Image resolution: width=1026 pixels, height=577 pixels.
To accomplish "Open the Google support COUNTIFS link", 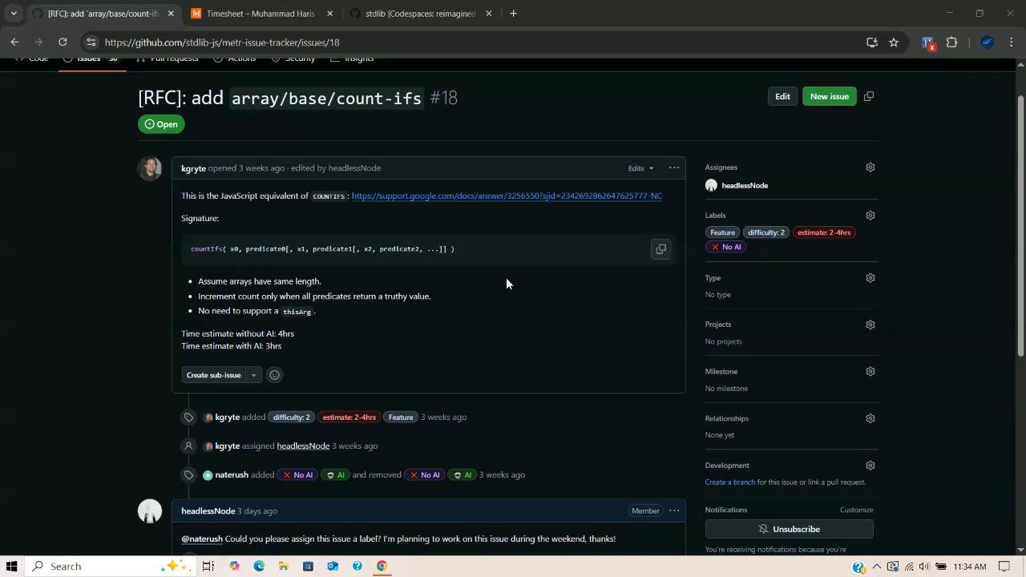I will [x=507, y=196].
